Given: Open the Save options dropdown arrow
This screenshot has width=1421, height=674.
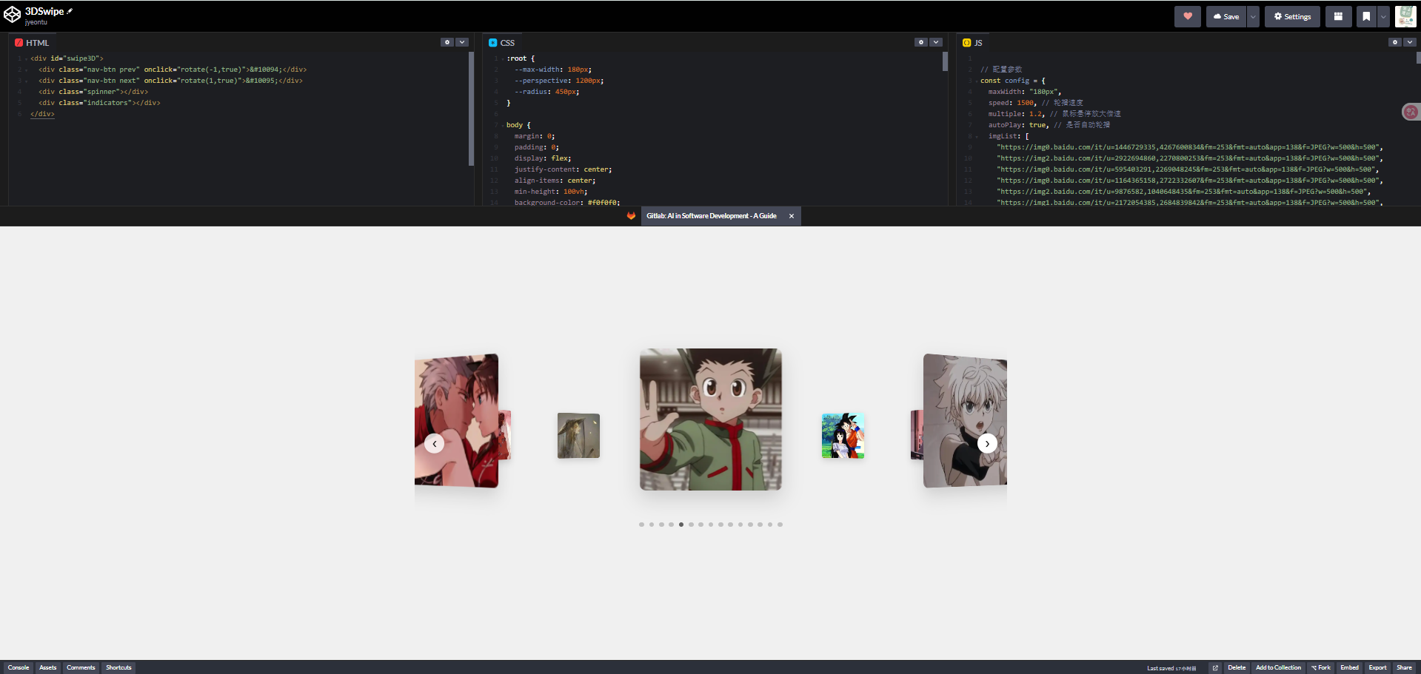Looking at the screenshot, I should [x=1253, y=16].
